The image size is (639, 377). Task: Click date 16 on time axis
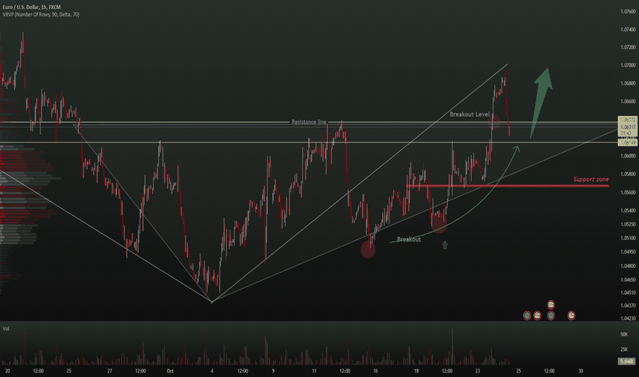(x=375, y=371)
